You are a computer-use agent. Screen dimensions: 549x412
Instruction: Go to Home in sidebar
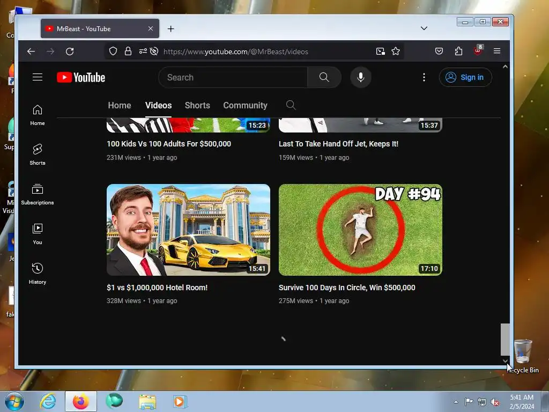38,115
